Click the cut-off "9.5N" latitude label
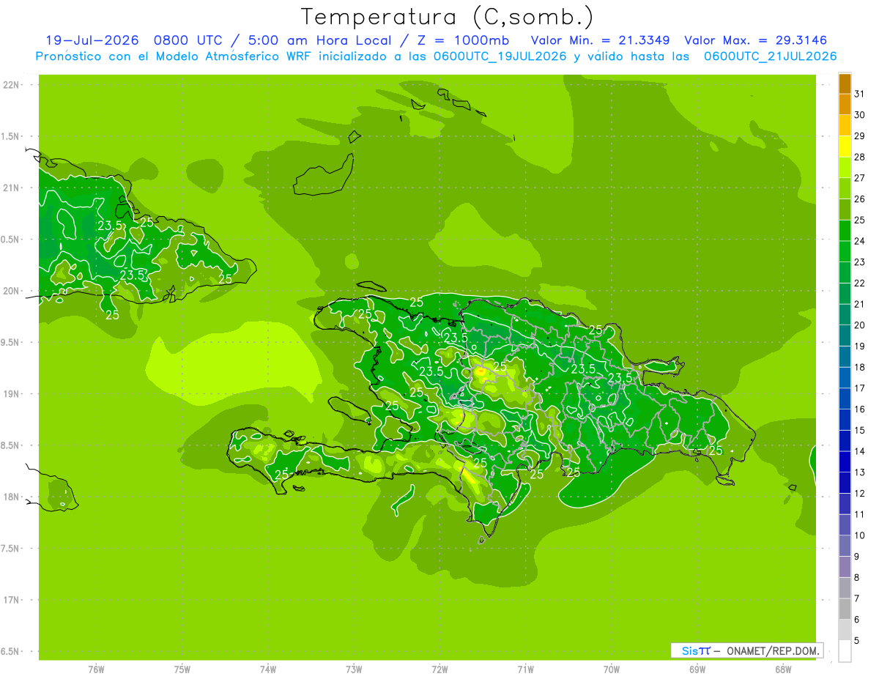The height and width of the screenshot is (679, 879). pyautogui.click(x=10, y=342)
